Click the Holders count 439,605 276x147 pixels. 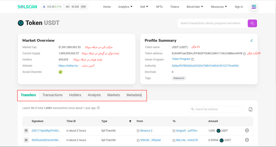click(63, 60)
